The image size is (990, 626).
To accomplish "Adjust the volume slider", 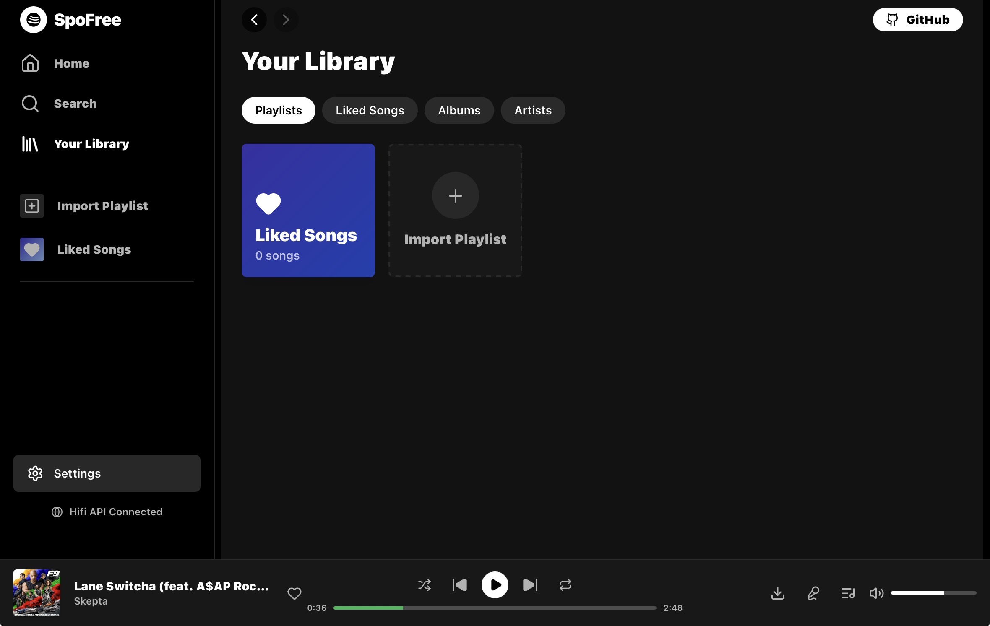I will tap(933, 593).
